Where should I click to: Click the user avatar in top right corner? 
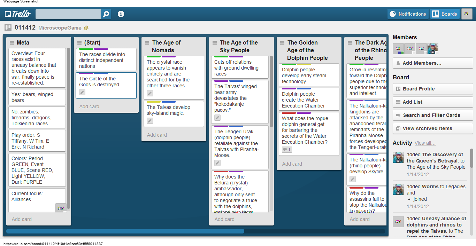tap(467, 14)
